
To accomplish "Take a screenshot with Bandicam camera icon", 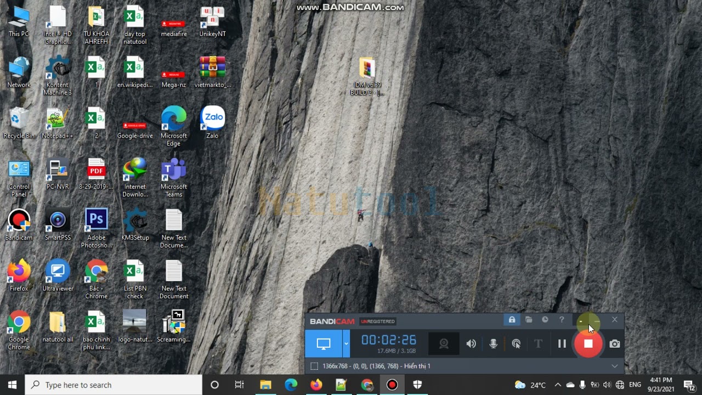I will pyautogui.click(x=615, y=344).
